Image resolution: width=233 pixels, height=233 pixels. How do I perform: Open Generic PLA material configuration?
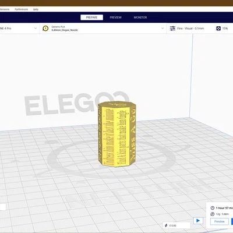58,27
